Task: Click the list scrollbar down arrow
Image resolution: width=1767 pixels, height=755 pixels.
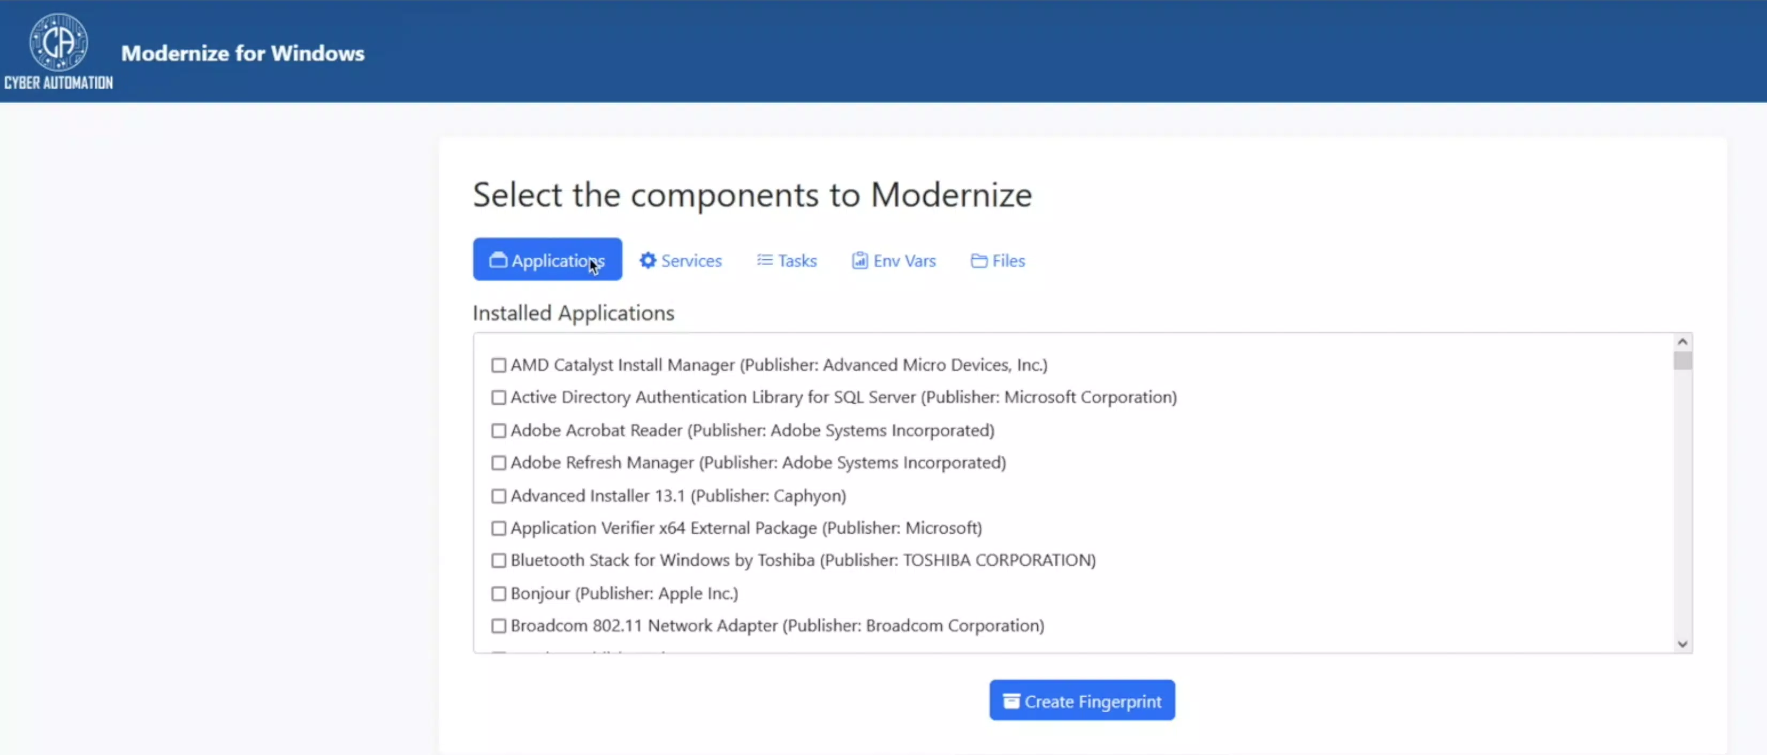Action: click(1682, 643)
